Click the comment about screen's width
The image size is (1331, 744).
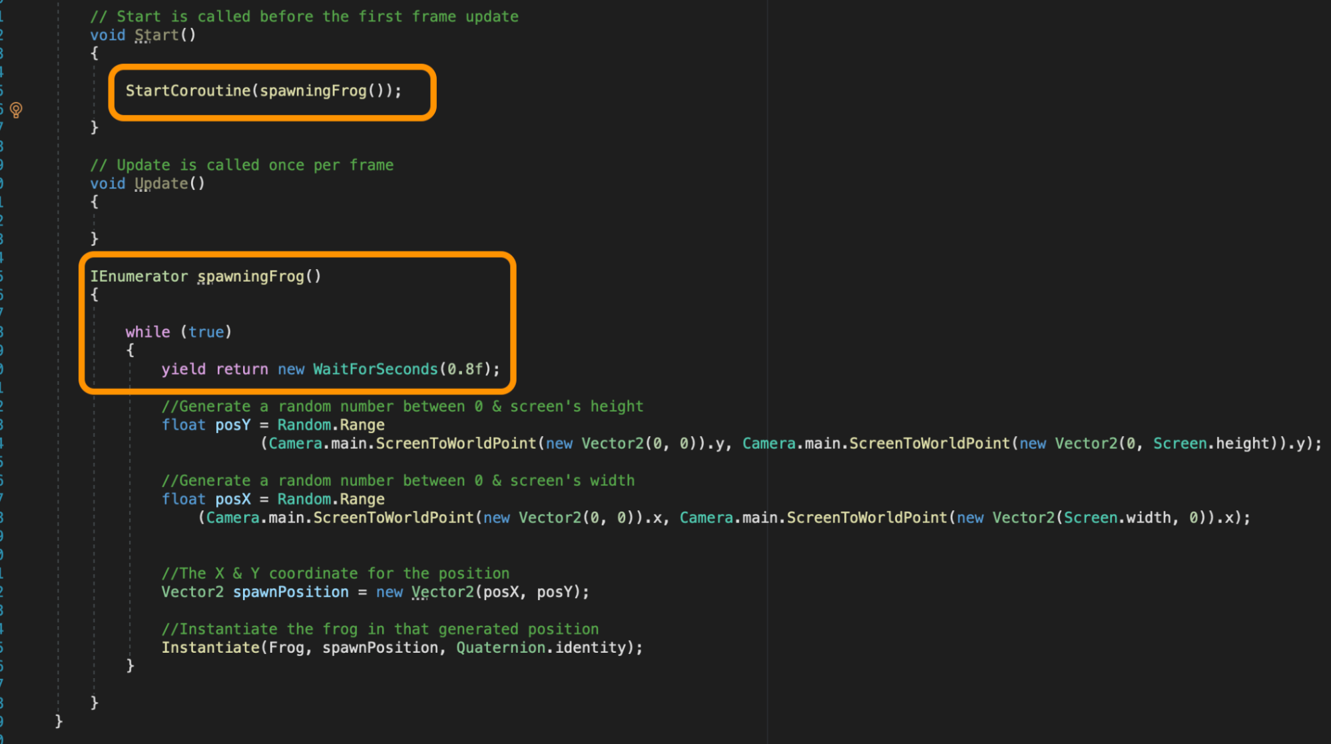(x=398, y=480)
